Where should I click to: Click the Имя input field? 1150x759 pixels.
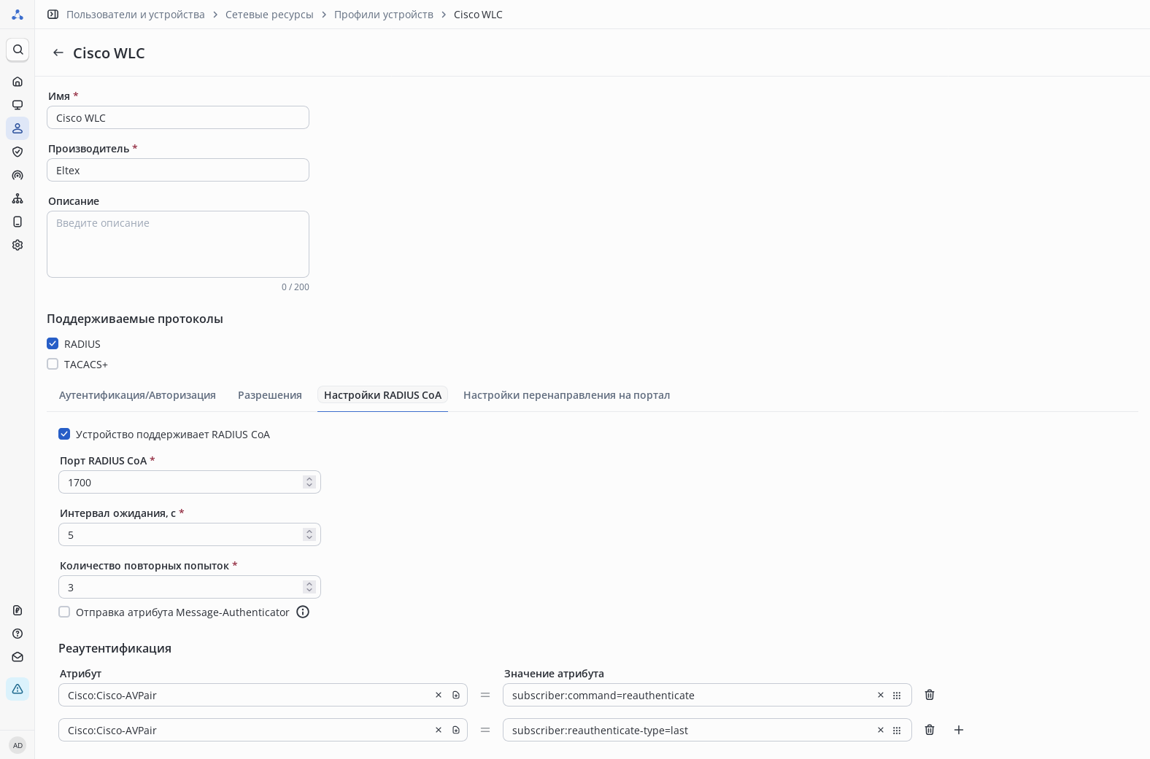point(178,117)
